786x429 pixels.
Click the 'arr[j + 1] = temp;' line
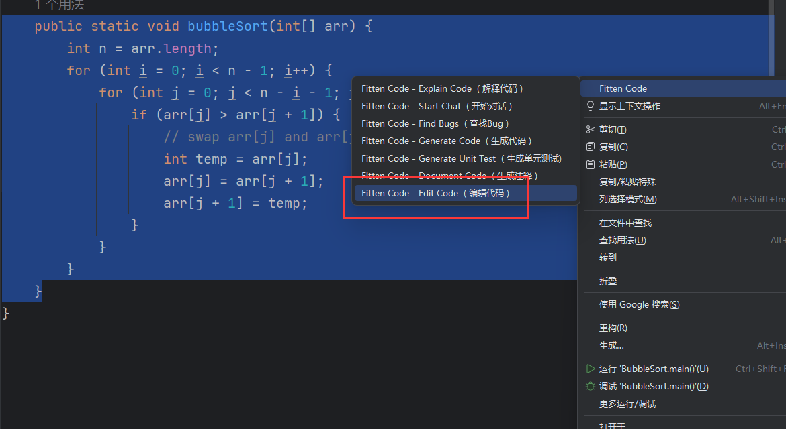235,203
